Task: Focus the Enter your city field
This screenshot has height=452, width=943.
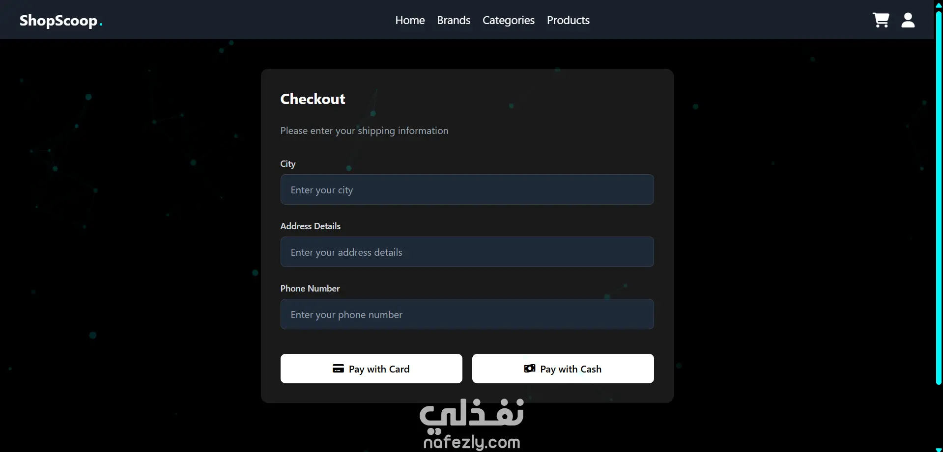Action: pyautogui.click(x=467, y=189)
